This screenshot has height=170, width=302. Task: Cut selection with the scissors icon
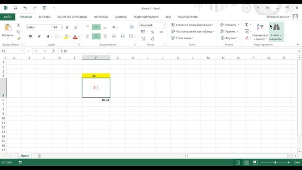[18, 25]
